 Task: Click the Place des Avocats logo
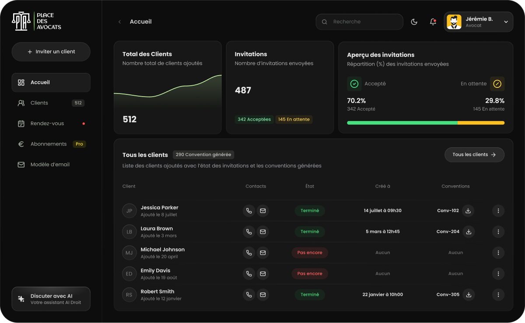37,21
